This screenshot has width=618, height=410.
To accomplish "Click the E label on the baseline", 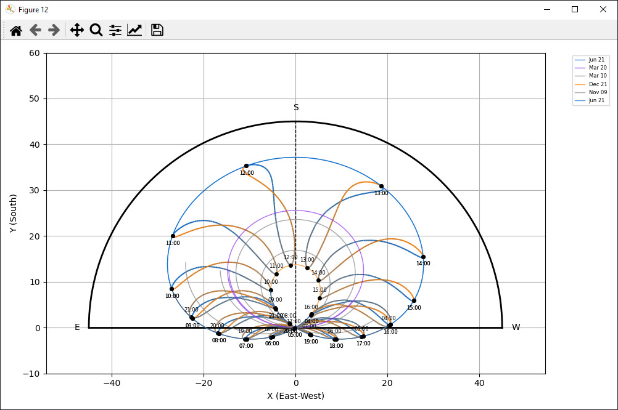I will point(77,328).
